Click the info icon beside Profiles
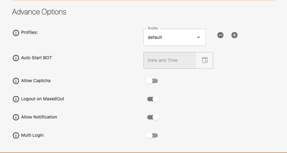This screenshot has width=287, height=153. [x=16, y=33]
